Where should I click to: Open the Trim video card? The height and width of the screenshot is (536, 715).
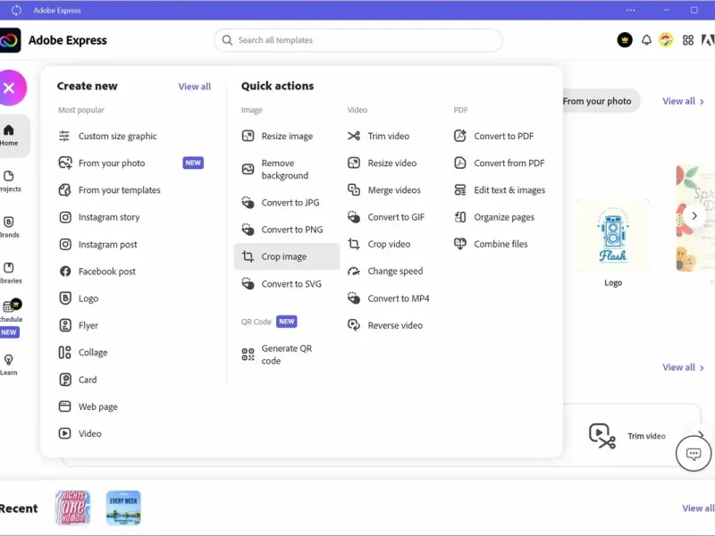[632, 436]
